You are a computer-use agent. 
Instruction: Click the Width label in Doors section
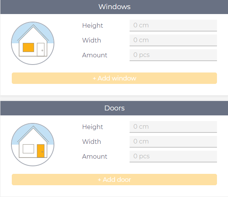(92, 142)
